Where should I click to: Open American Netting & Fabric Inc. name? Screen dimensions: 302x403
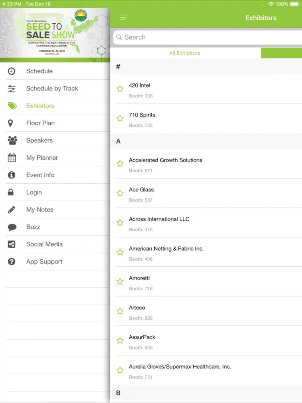pos(166,249)
